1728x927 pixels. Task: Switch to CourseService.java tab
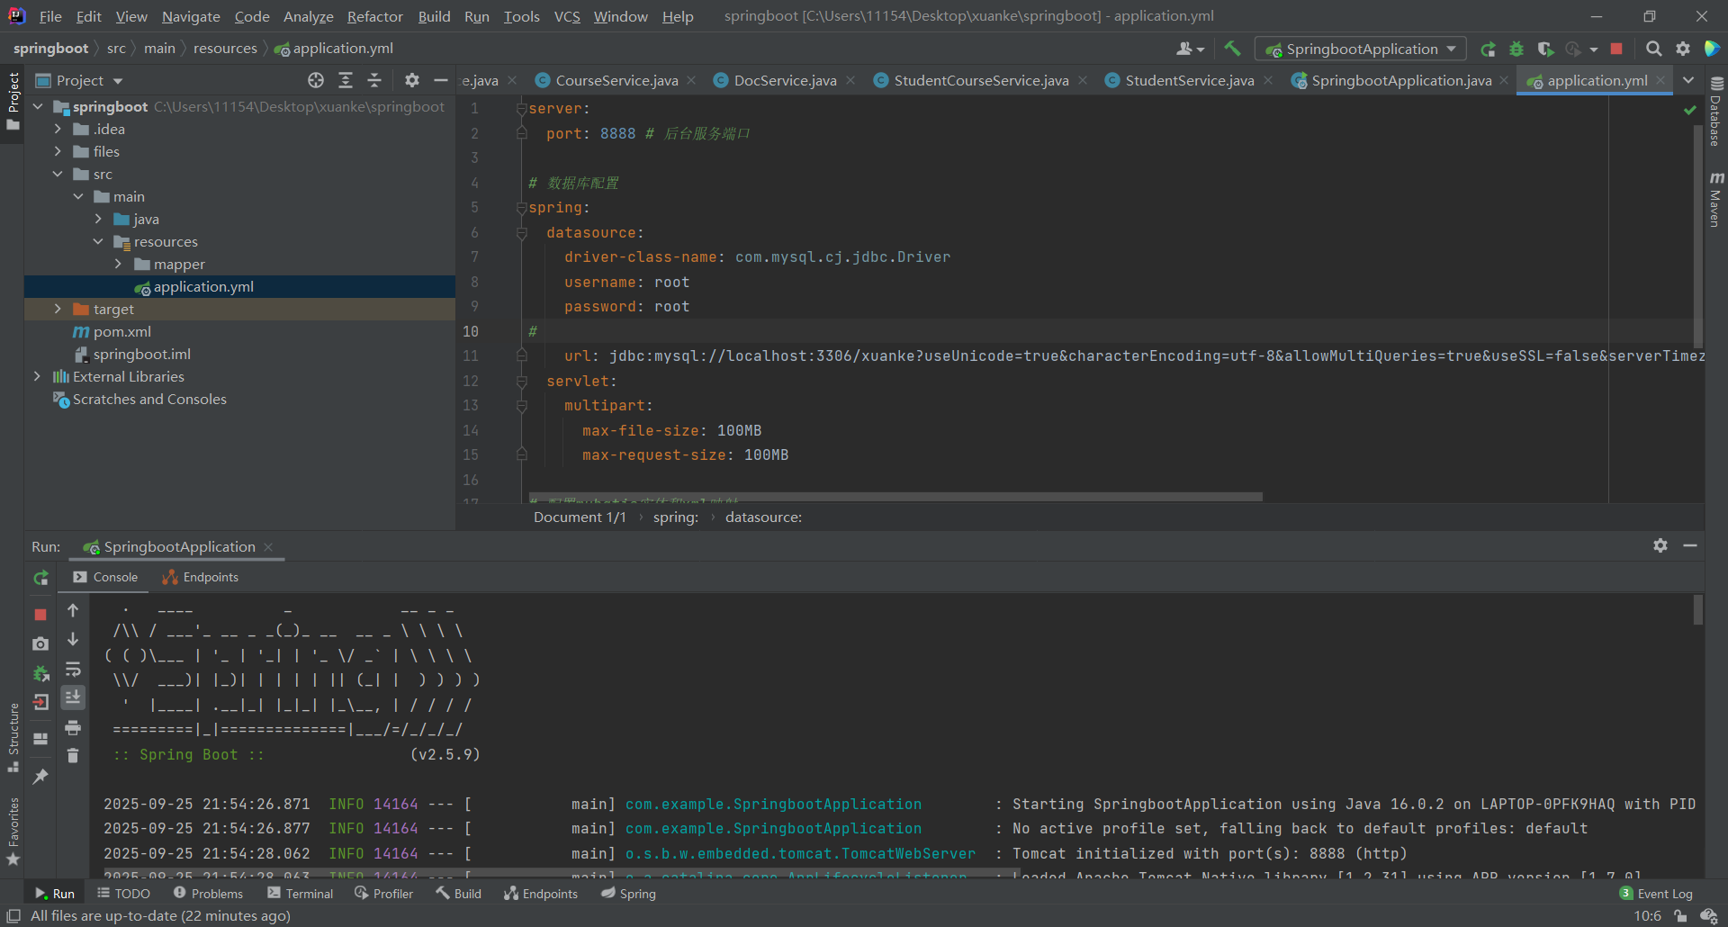(x=616, y=80)
